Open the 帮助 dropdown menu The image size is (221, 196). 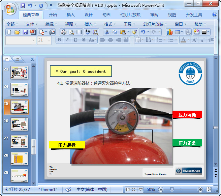[200, 24]
